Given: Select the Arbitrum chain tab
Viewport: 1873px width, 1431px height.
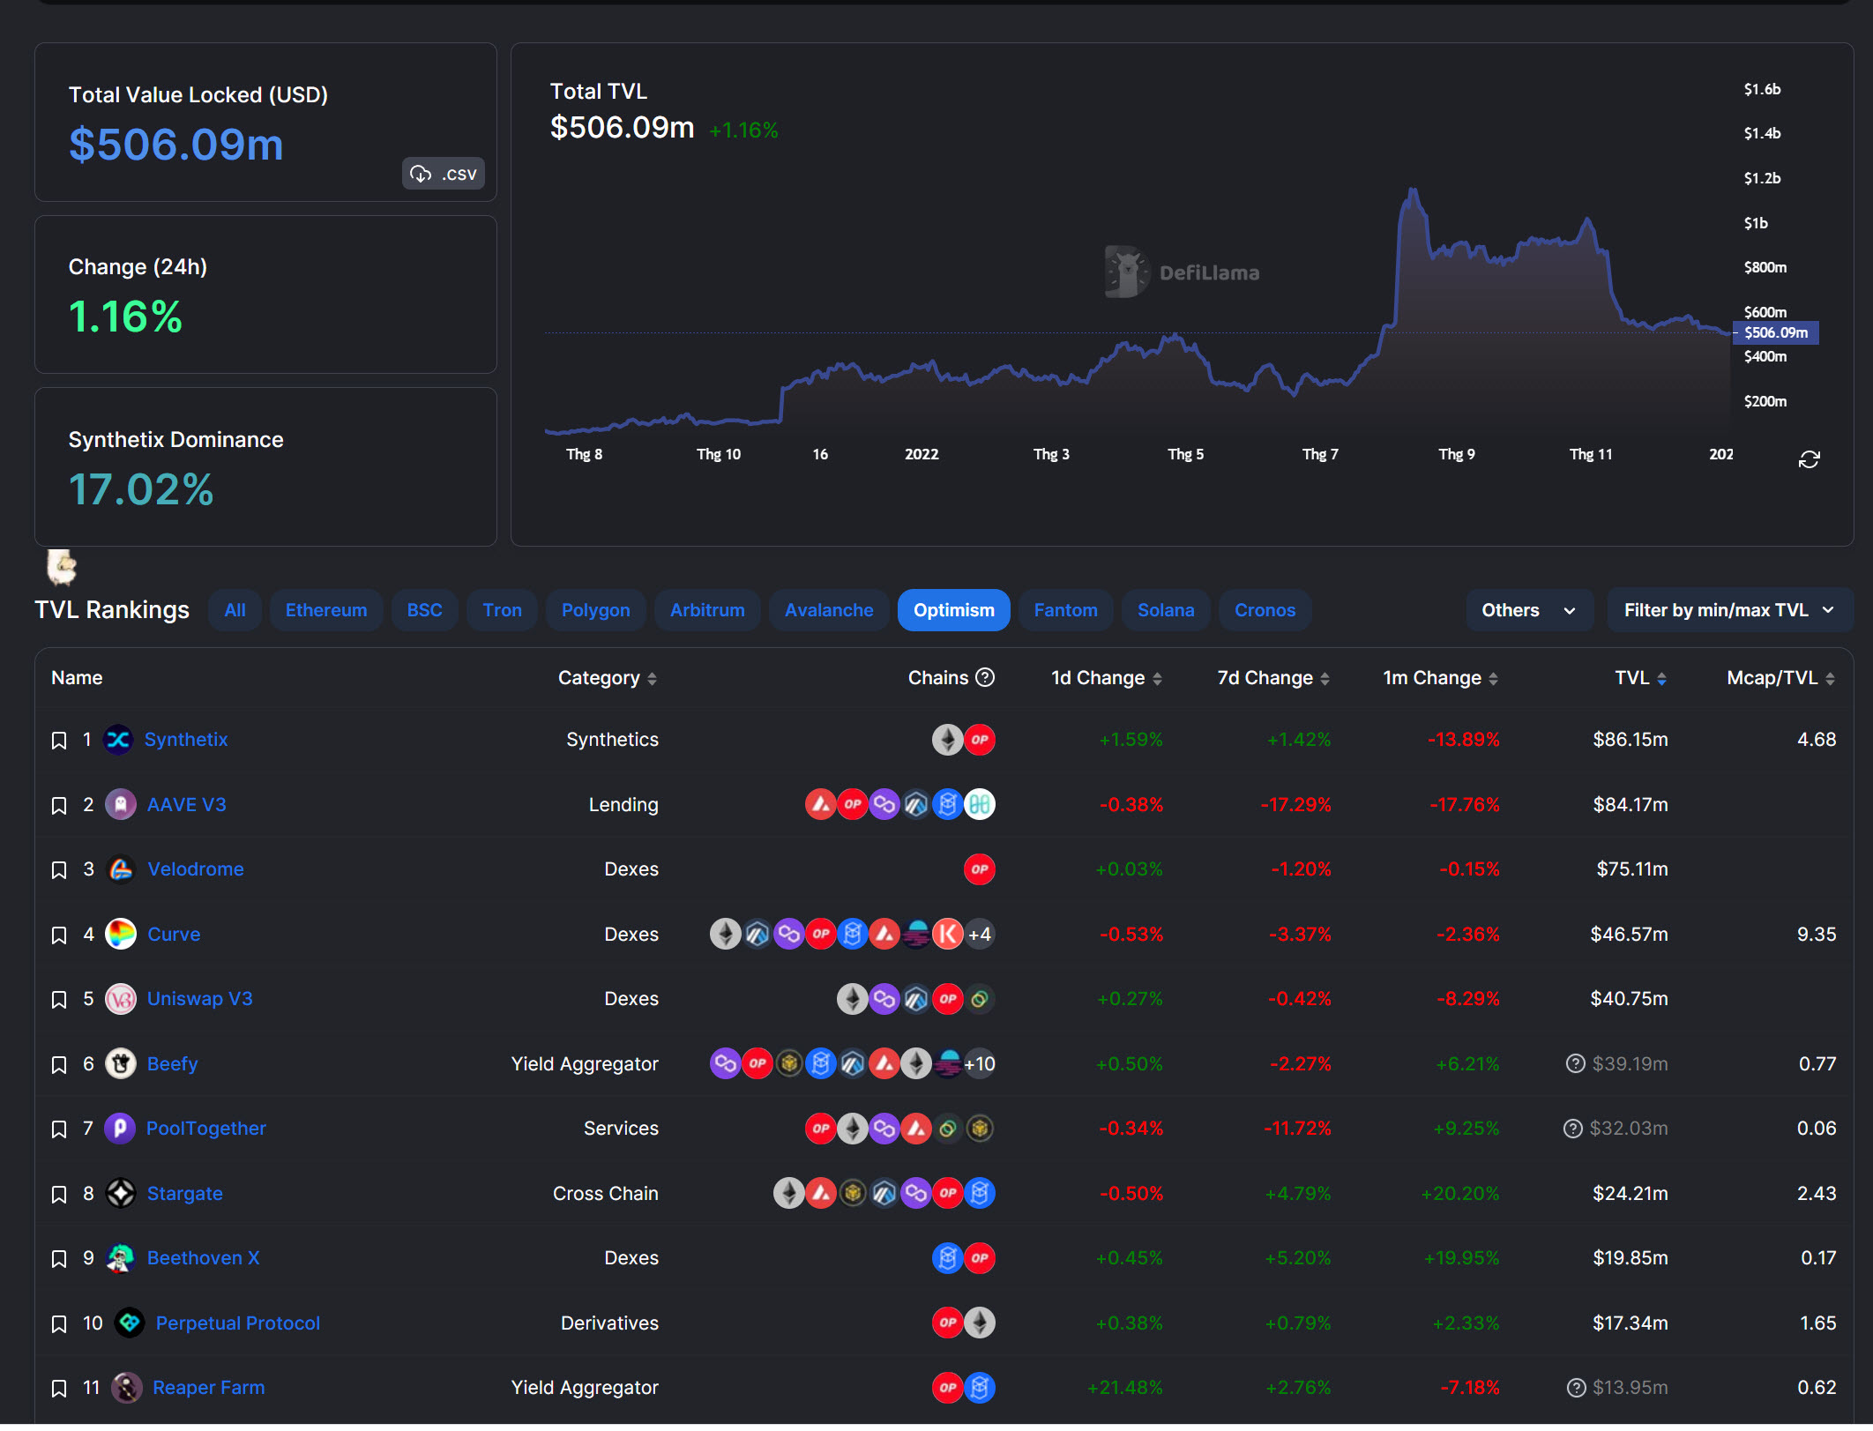Looking at the screenshot, I should pos(706,610).
